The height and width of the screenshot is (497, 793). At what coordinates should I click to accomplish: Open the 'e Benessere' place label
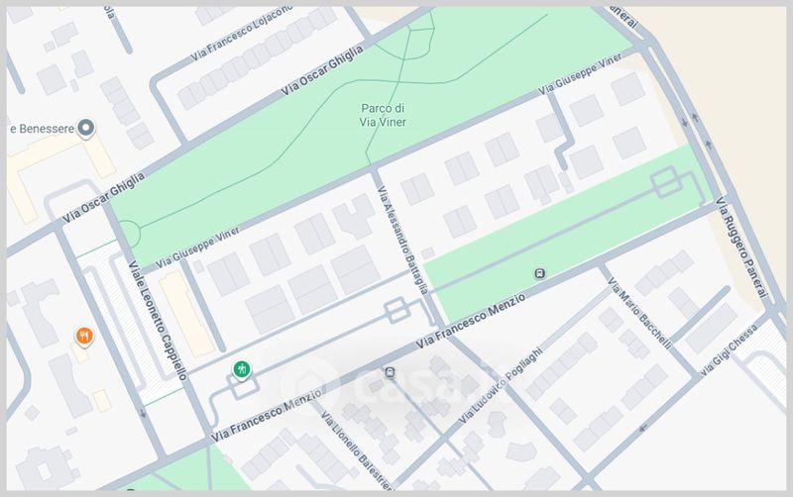click(x=40, y=128)
